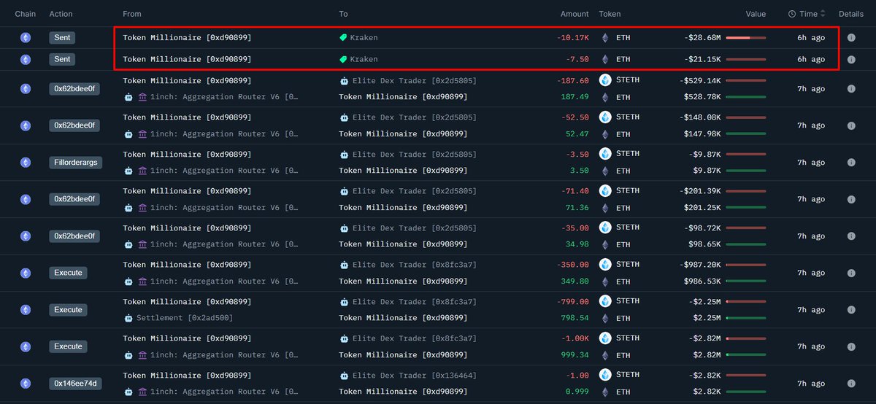Click the icon before Settlement [0x2ad500]

tap(128, 318)
